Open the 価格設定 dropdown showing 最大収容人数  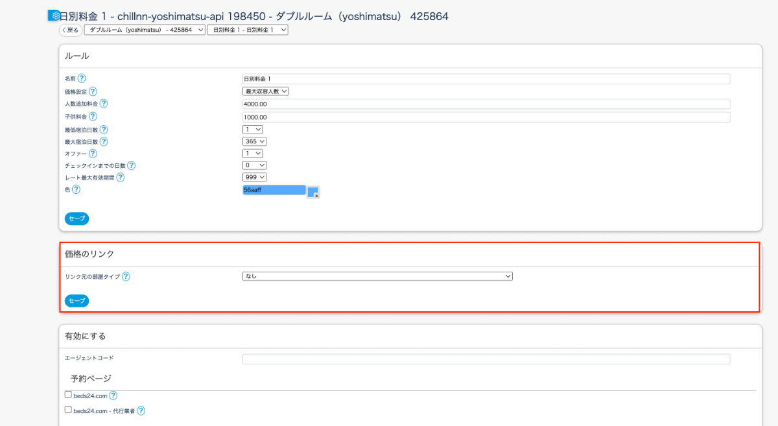coord(265,91)
